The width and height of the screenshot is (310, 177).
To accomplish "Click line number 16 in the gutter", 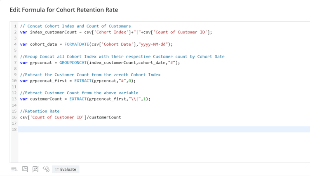I will (x=14, y=117).
